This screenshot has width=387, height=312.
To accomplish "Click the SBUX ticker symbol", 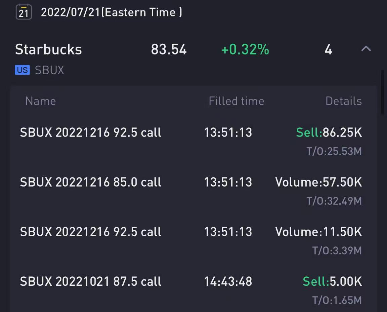I will pos(49,70).
